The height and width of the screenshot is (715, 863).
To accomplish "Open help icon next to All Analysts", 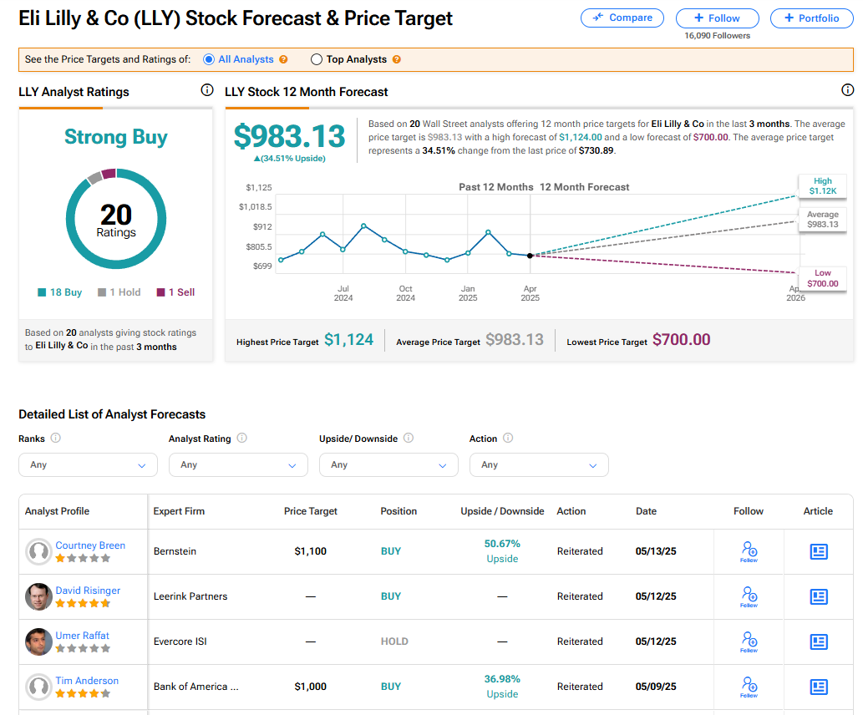I will click(283, 59).
